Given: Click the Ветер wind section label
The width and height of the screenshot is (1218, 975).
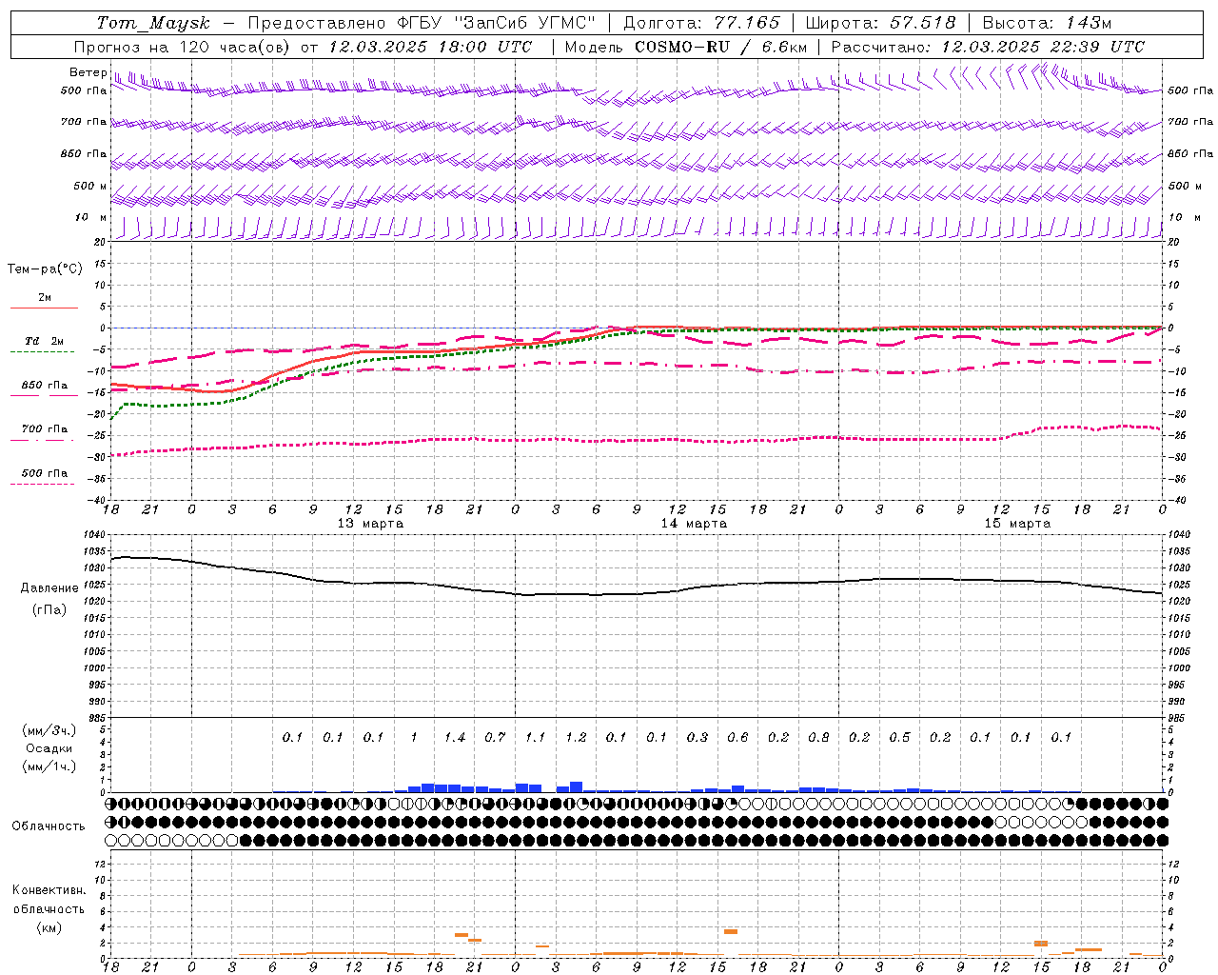Looking at the screenshot, I should click(x=88, y=72).
